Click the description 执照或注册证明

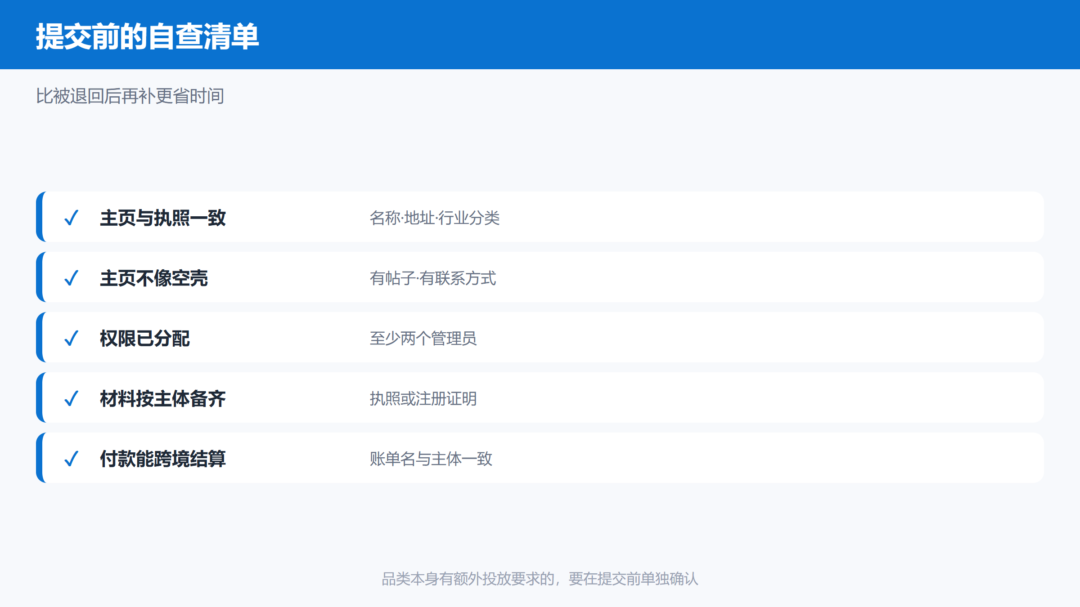pyautogui.click(x=423, y=398)
